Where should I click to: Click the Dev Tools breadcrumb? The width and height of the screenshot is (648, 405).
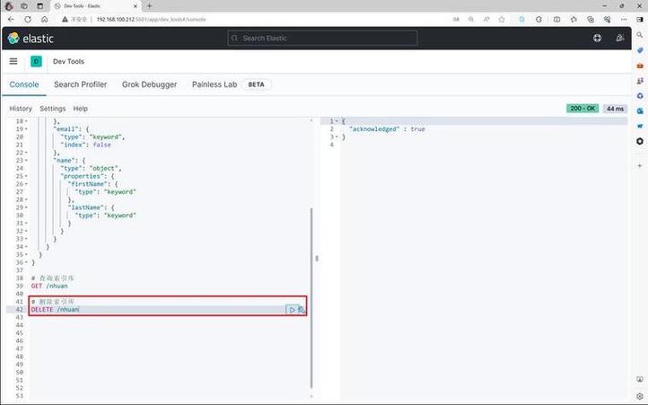(x=68, y=61)
